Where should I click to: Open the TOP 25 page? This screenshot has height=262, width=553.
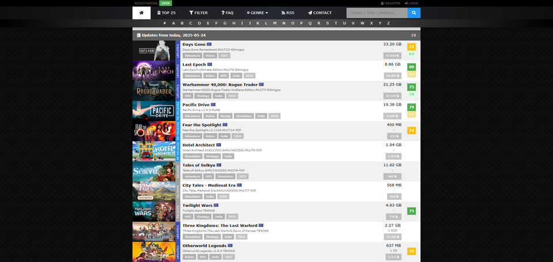[166, 13]
